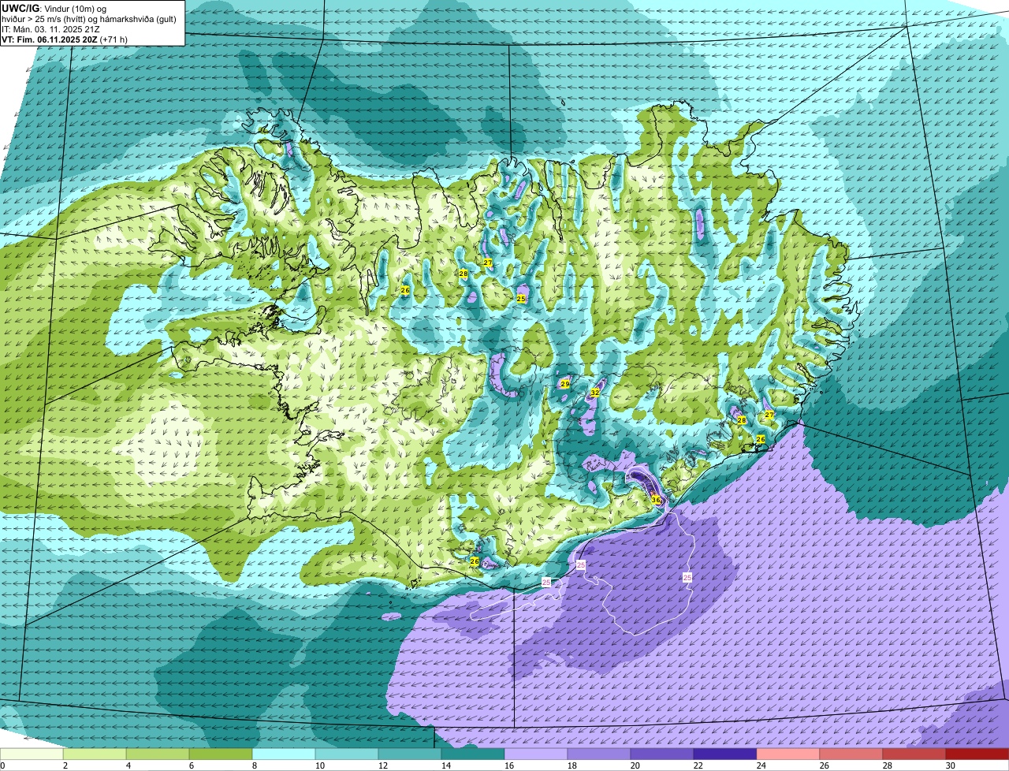Pick the 28–30 m/s red legend swatch
The height and width of the screenshot is (771, 1009).
[914, 754]
